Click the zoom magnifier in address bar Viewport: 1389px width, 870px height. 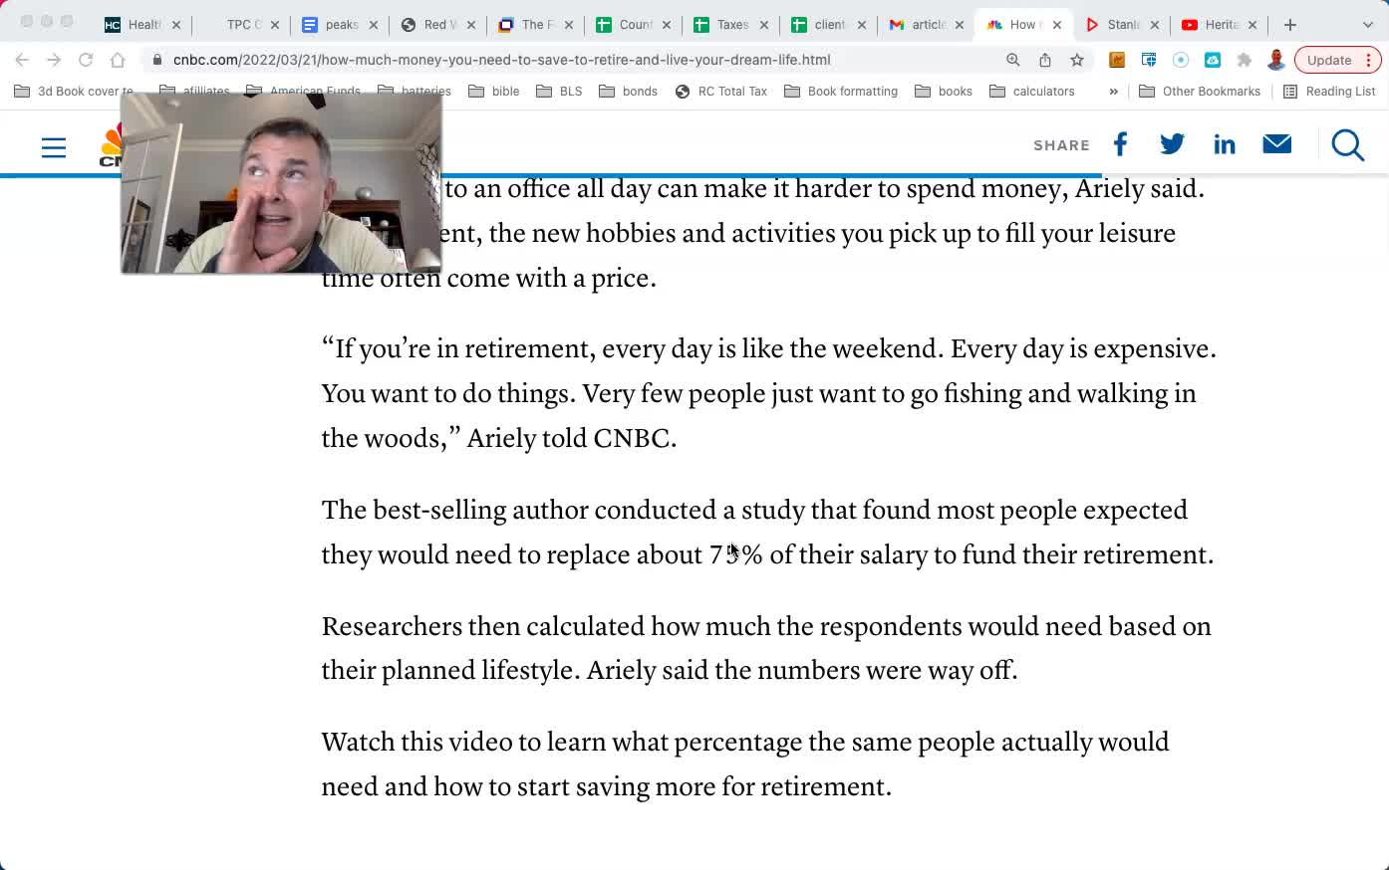tap(1013, 60)
